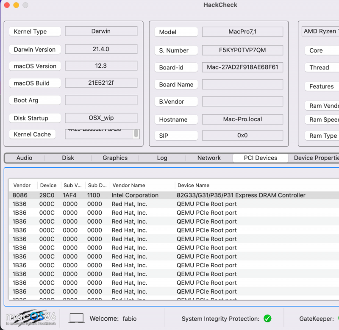Click the Disk Startup OSX_wip field
339x330 pixels.
pyautogui.click(x=101, y=118)
